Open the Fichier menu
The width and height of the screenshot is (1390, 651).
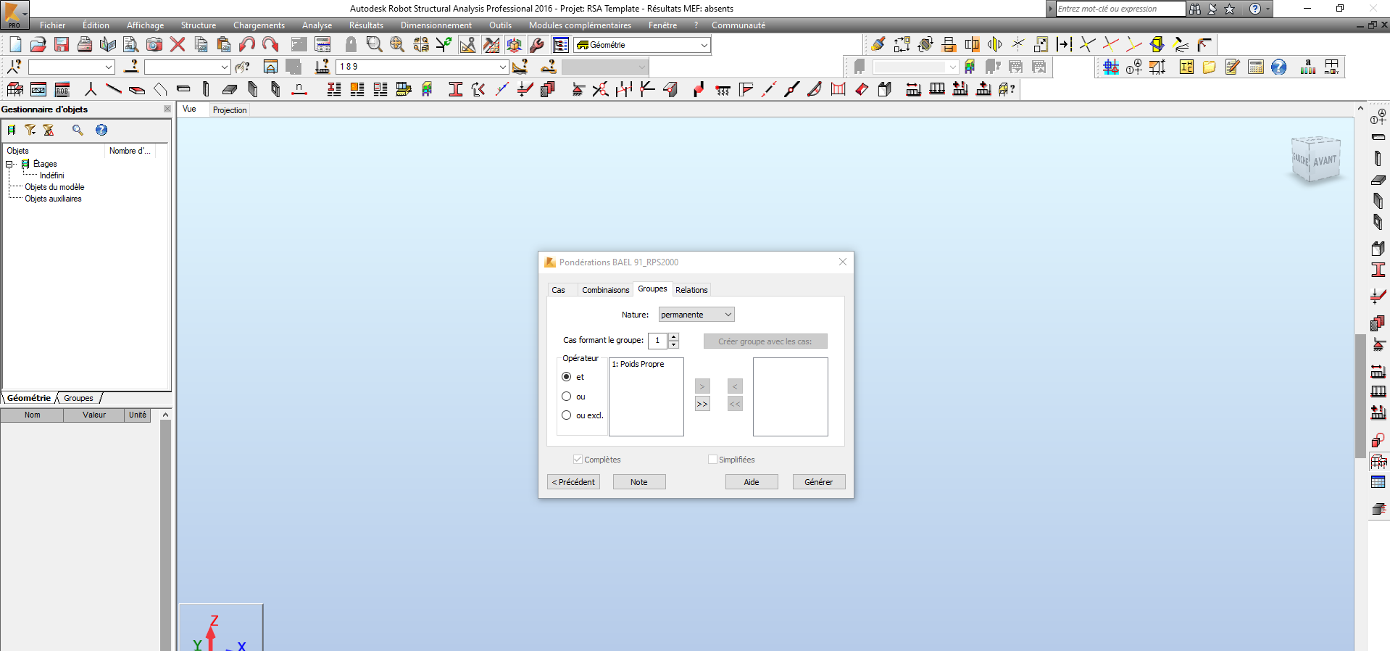pos(52,25)
